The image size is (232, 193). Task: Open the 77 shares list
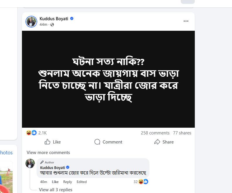pos(182,133)
